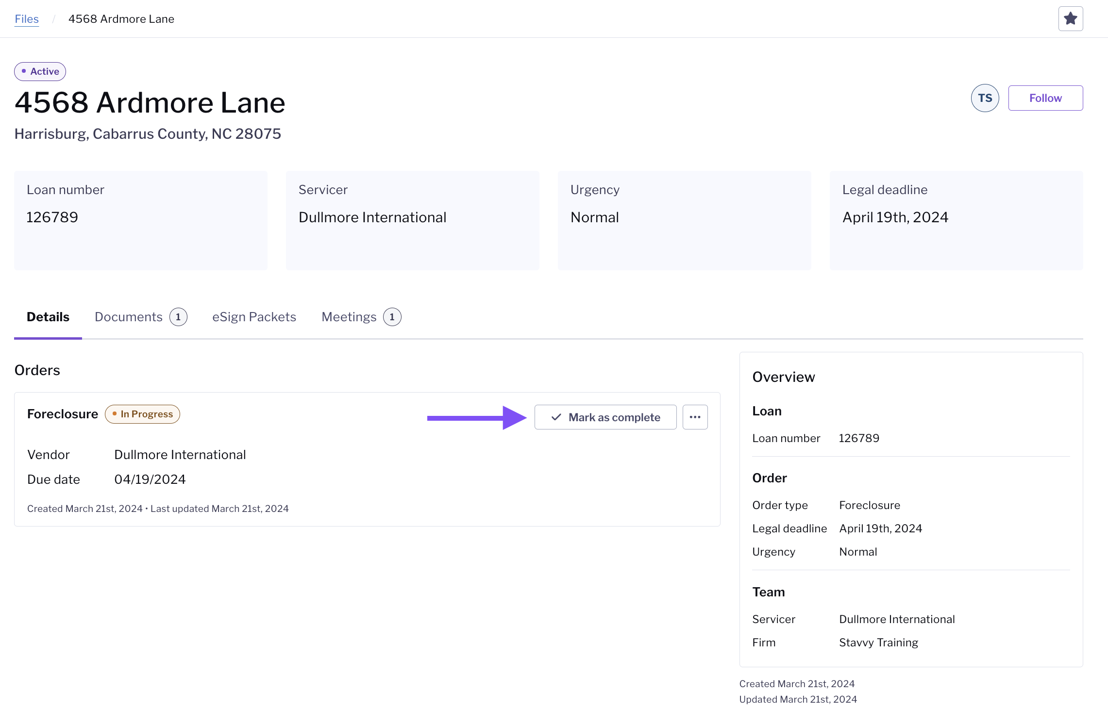Switch to the Documents tab

[129, 317]
